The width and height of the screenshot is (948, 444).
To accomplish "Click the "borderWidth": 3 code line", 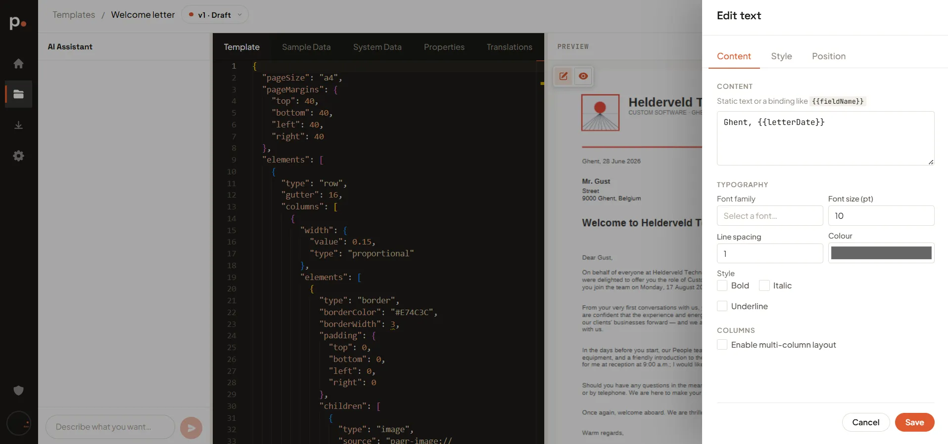I will pyautogui.click(x=359, y=324).
